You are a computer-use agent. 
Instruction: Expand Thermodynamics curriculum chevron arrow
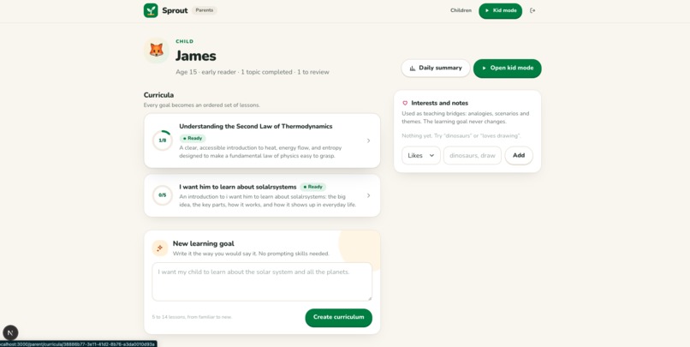(368, 141)
